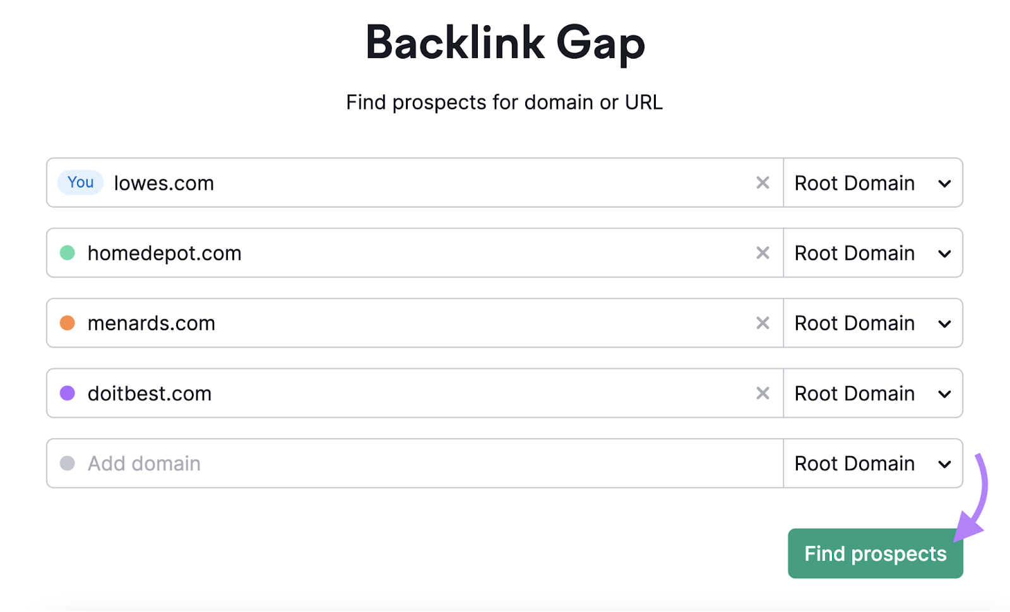The width and height of the screenshot is (1010, 612).
Task: Remove homedepot.com from the comparison
Action: point(763,253)
